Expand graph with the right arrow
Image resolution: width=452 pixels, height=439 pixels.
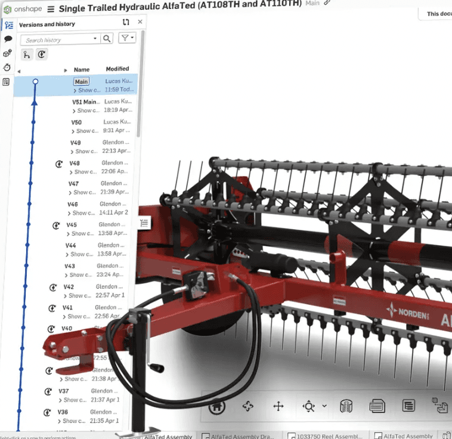66,70
